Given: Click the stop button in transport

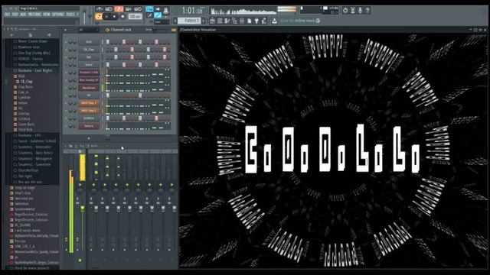Looking at the screenshot, I should (x=114, y=17).
